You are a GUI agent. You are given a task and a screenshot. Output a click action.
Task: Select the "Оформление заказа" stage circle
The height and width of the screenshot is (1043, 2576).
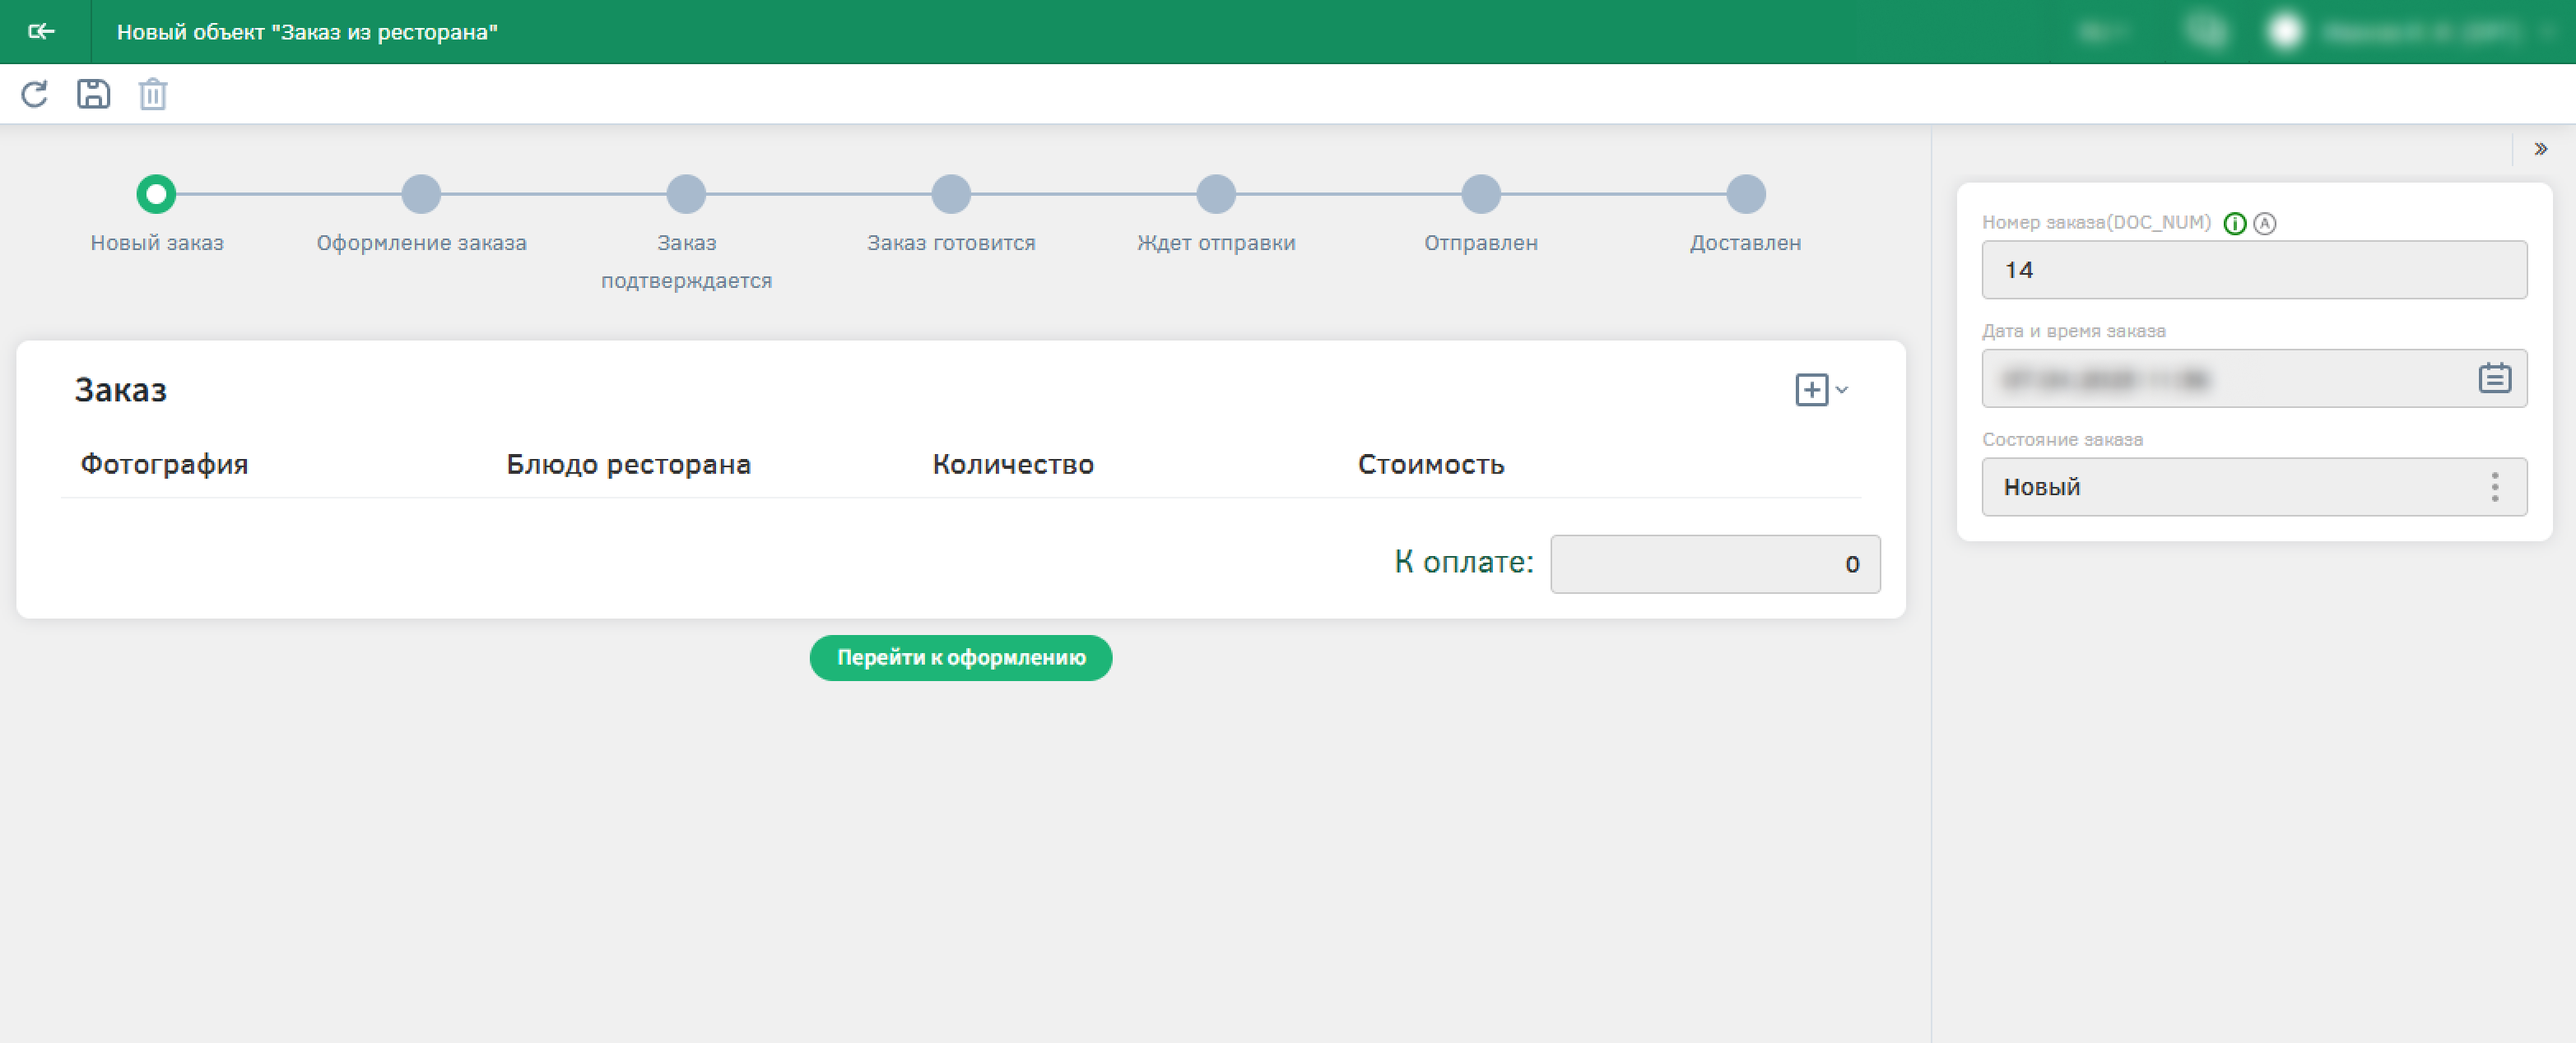421,194
